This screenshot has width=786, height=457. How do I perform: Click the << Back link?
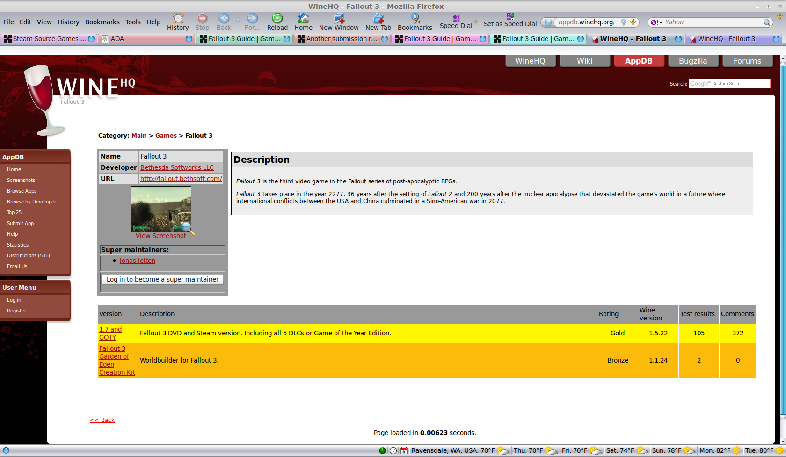coord(102,420)
